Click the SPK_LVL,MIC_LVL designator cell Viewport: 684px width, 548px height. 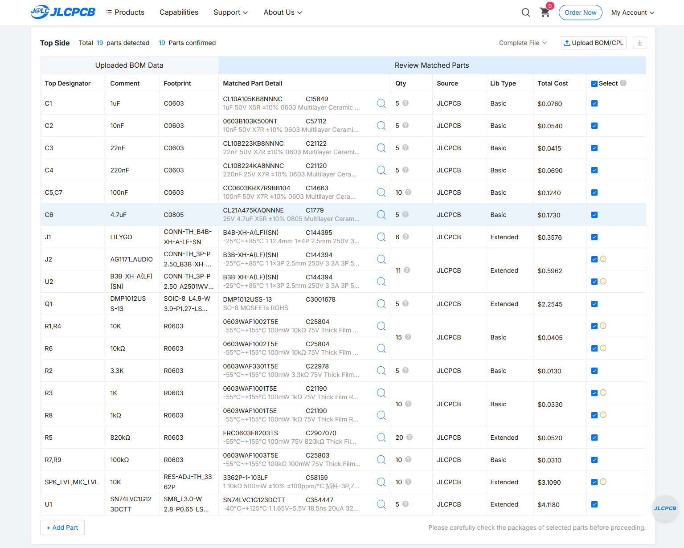pos(72,482)
